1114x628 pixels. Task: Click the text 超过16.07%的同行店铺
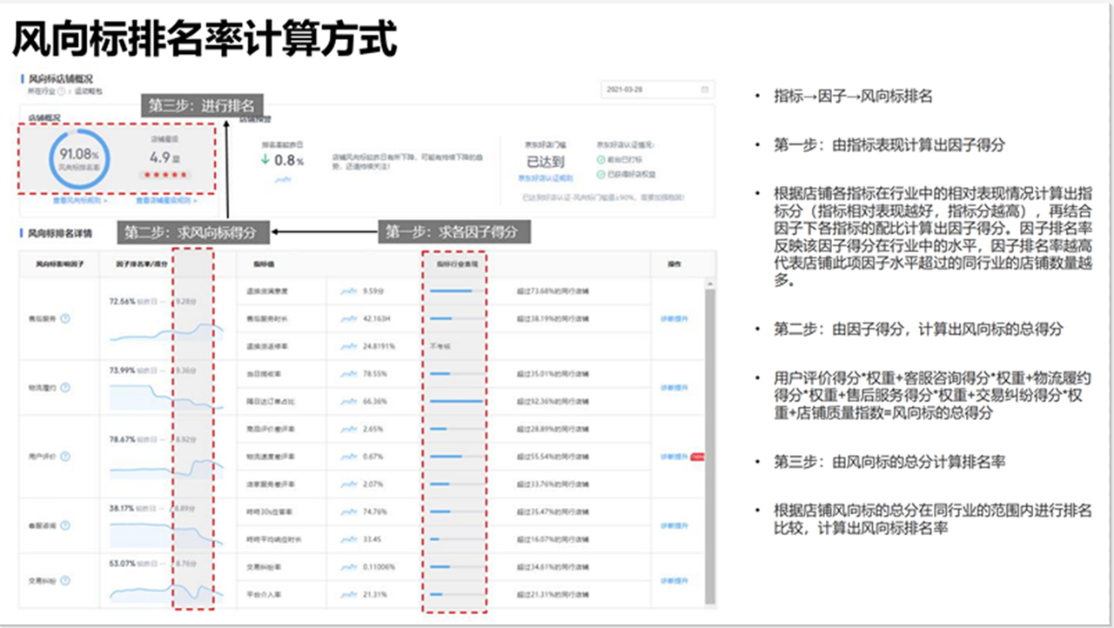tap(554, 538)
